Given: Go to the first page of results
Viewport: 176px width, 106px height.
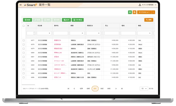Looking at the screenshot, I should pyautogui.click(x=68, y=89).
